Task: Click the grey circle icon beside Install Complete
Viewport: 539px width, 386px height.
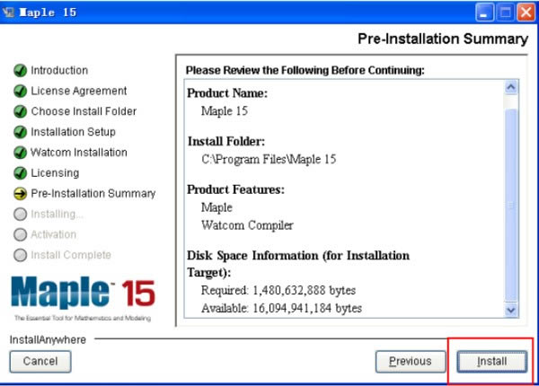Action: pyautogui.click(x=21, y=255)
